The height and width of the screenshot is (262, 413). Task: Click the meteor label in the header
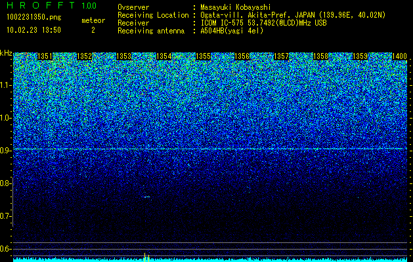[x=93, y=20]
